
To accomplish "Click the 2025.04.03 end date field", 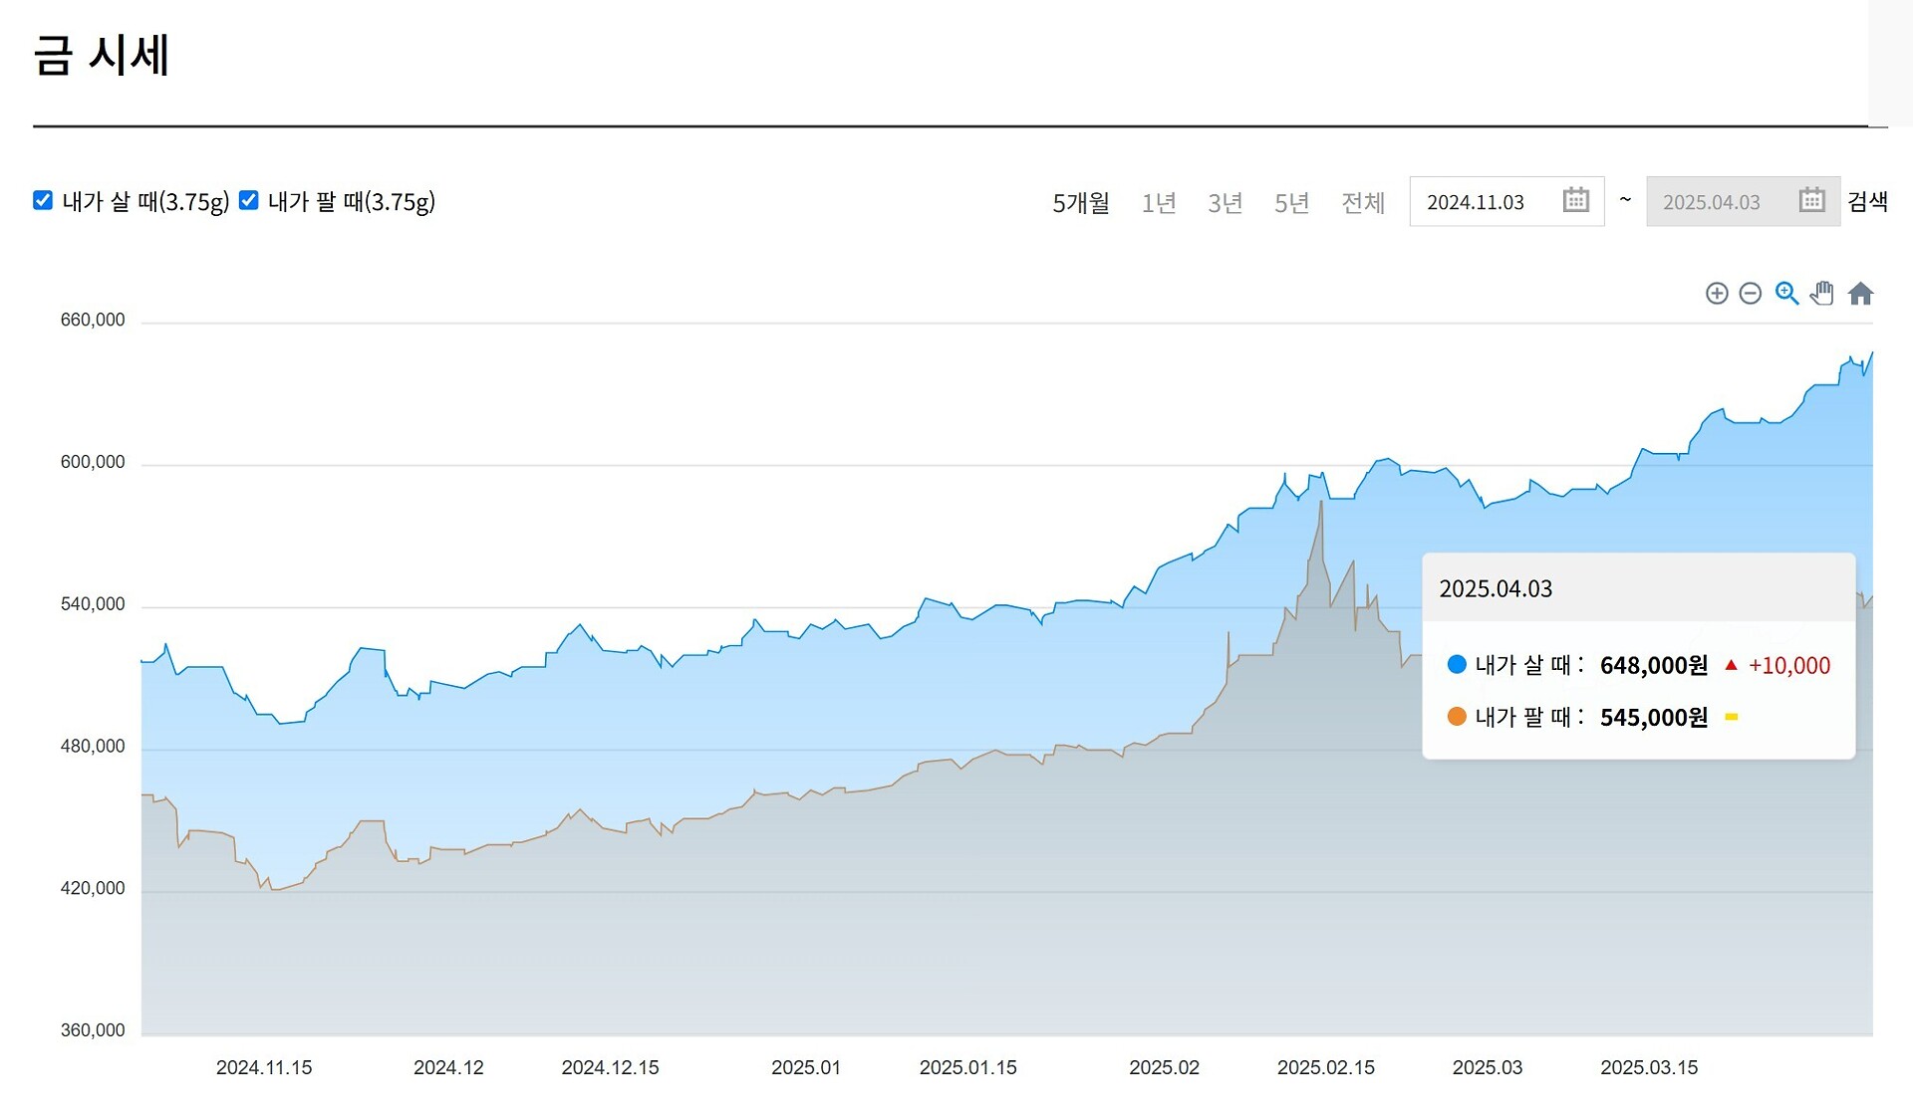I will 1711,202.
